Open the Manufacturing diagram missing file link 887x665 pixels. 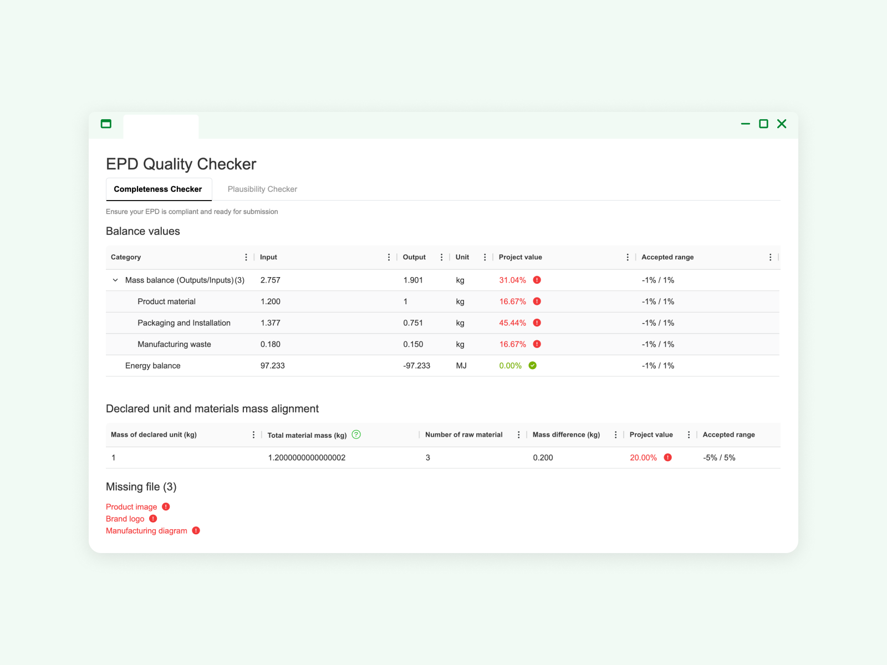pyautogui.click(x=146, y=531)
